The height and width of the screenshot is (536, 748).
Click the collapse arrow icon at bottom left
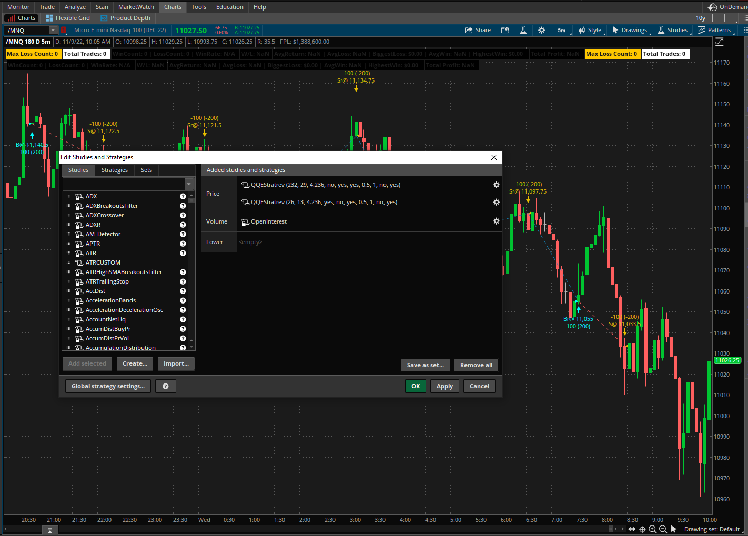pyautogui.click(x=50, y=530)
